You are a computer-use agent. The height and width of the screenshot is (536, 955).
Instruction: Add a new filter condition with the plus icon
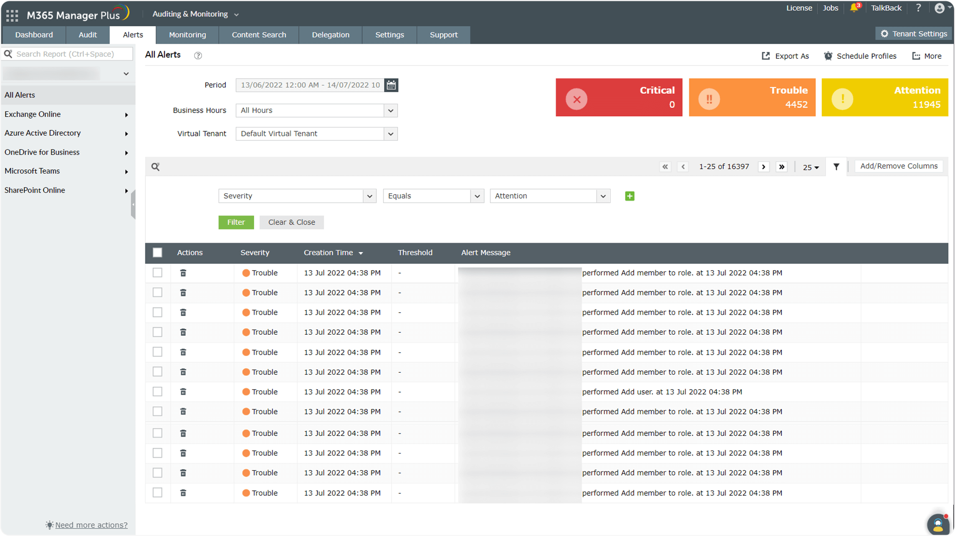(629, 196)
